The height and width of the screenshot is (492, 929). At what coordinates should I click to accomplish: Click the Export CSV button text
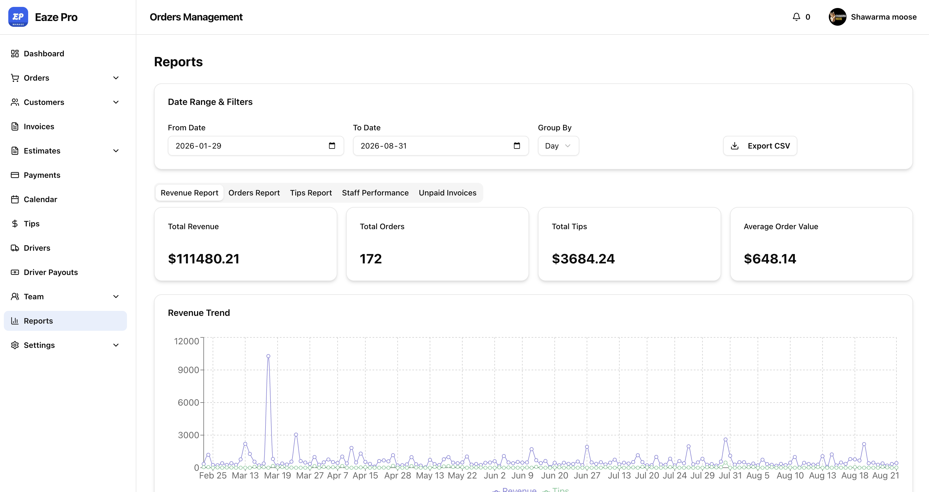(x=769, y=146)
